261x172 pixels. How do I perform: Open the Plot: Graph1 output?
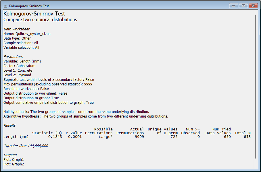point(14,160)
